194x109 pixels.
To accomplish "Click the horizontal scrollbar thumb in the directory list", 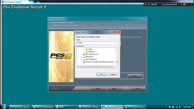I will click(x=96, y=66).
